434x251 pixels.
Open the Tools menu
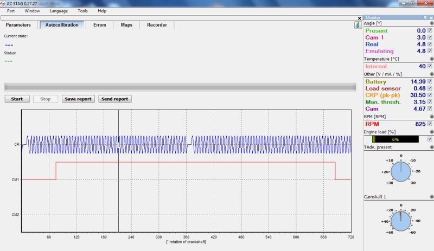pos(82,11)
